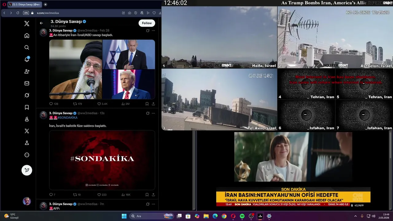Open the Netanyahu photo in Feb 28 post
The image size is (393, 221).
[129, 54]
